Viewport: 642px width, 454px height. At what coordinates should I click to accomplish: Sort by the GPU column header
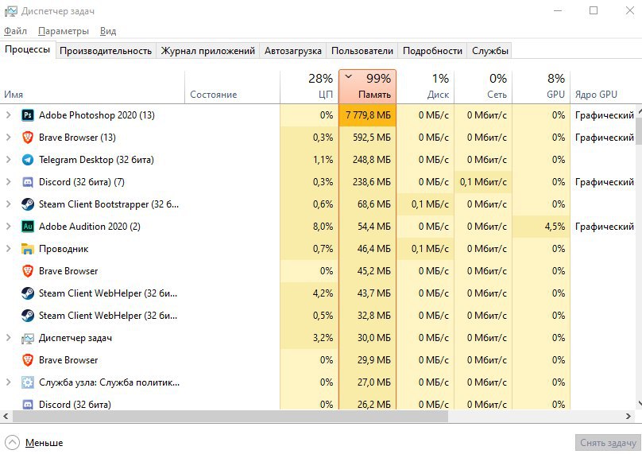point(541,87)
